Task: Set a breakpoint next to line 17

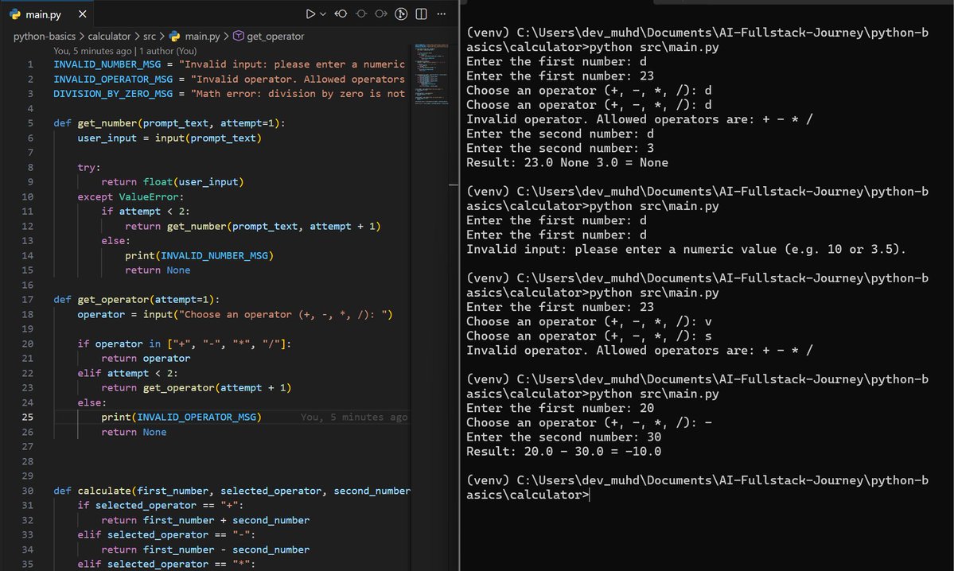Action: (18, 299)
